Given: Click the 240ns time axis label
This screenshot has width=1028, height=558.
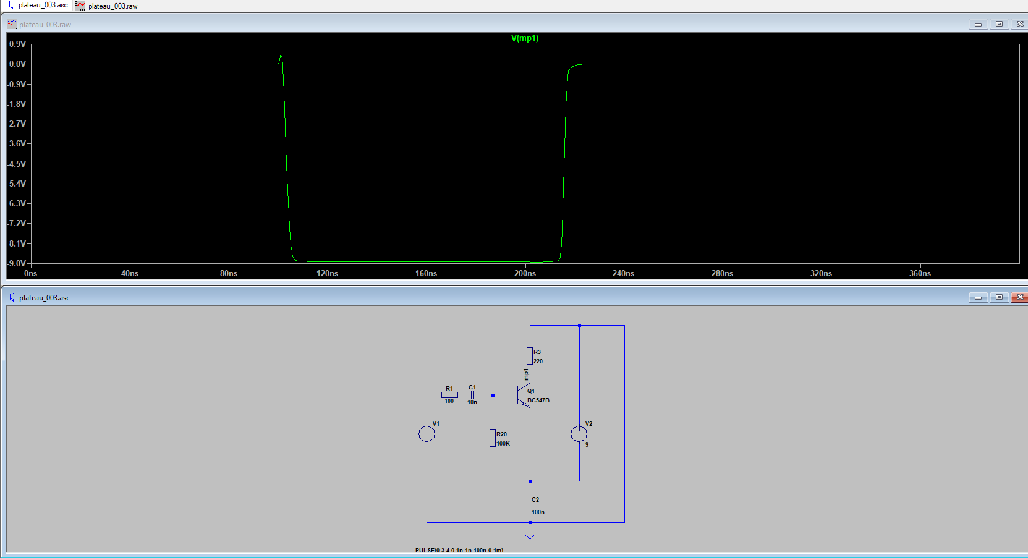Looking at the screenshot, I should click(623, 273).
